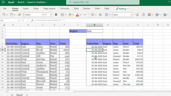Select cell G2 containing East

pos(94,31)
